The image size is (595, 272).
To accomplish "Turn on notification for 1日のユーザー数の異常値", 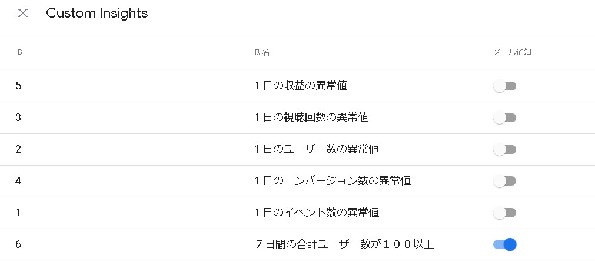I will [x=504, y=150].
